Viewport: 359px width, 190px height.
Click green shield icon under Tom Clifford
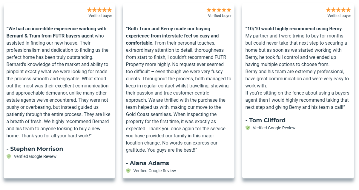pyautogui.click(x=248, y=128)
